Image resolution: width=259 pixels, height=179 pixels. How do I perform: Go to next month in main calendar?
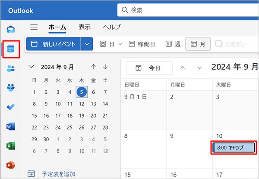click(199, 68)
